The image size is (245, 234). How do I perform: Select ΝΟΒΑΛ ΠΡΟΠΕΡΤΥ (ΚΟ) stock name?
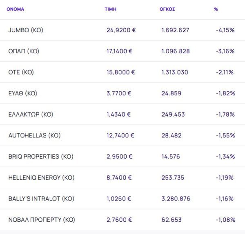(42, 220)
